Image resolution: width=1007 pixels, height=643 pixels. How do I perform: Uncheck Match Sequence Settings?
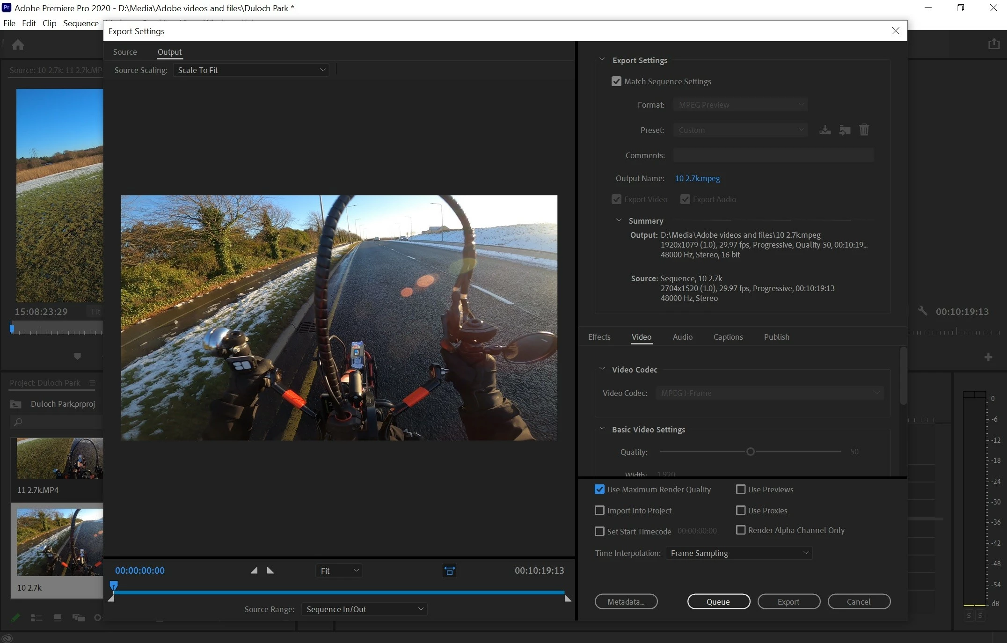pyautogui.click(x=616, y=81)
